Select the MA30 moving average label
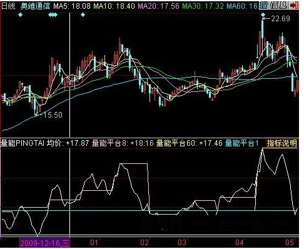The width and height of the screenshot is (304, 249). coord(203,6)
